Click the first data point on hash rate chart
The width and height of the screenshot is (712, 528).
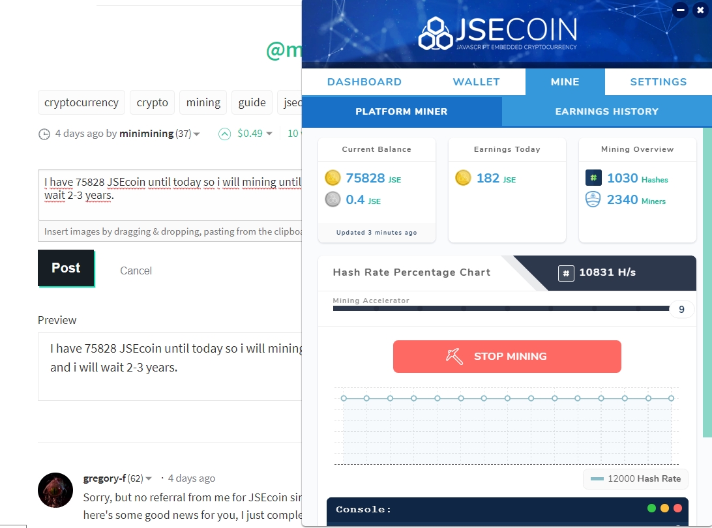pos(344,398)
